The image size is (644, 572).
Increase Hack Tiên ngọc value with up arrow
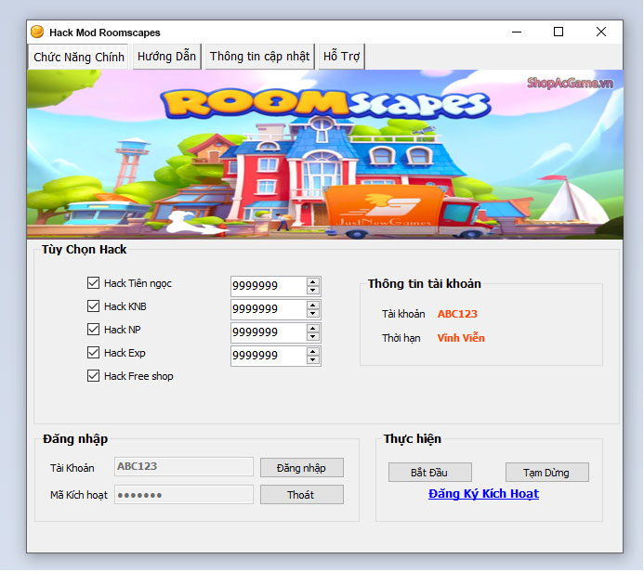coord(313,282)
